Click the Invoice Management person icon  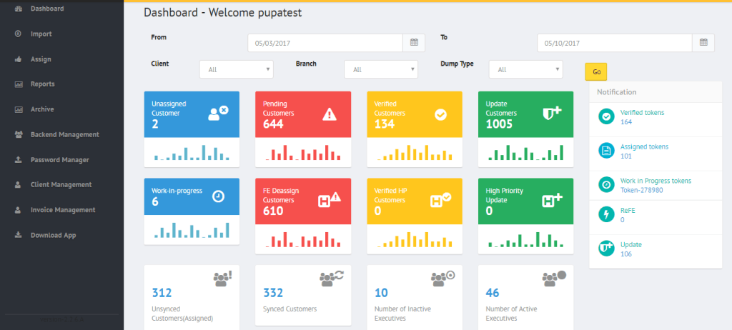(18, 210)
